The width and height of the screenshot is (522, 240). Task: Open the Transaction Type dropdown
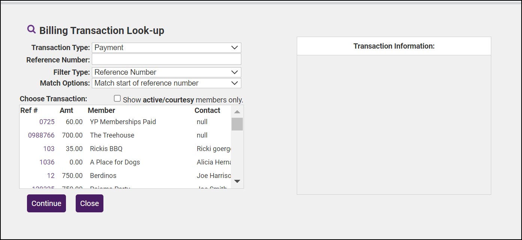pyautogui.click(x=166, y=47)
